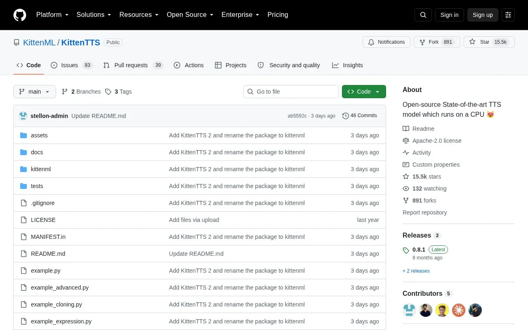Expand the Open Source menu
This screenshot has height=330, width=528.
click(x=190, y=15)
